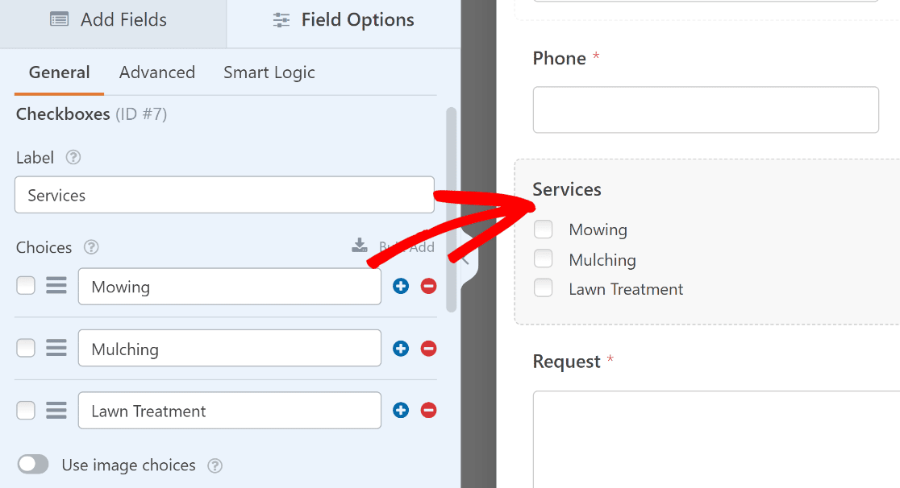Click the Field Options panel scrollbar
The height and width of the screenshot is (488, 900).
click(x=451, y=209)
